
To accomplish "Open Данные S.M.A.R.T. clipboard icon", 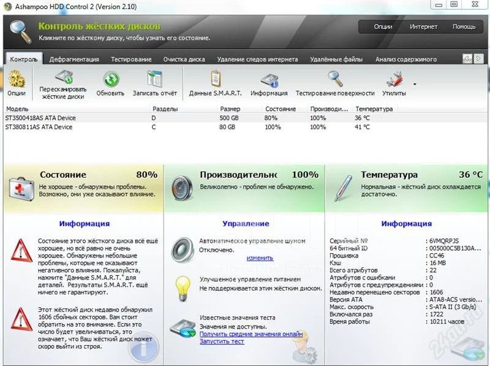I will coord(216,78).
